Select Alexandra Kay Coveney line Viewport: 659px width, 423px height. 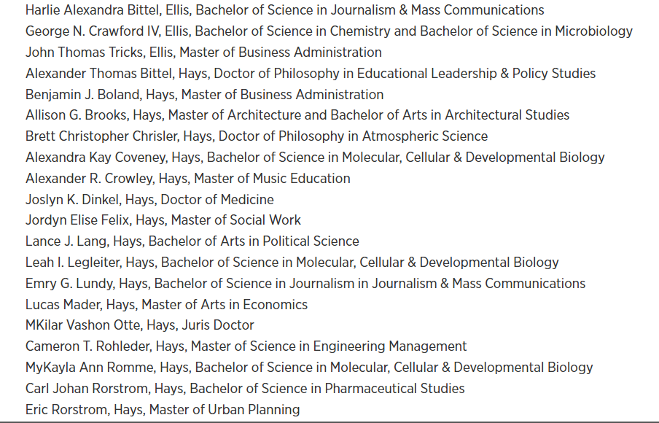[315, 157]
